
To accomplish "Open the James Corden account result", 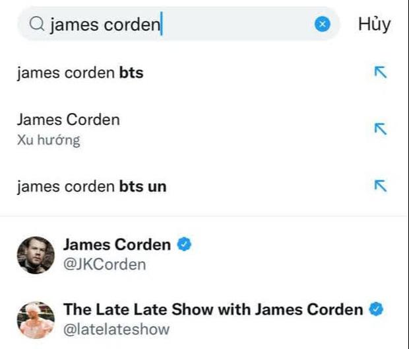I will point(116,245).
